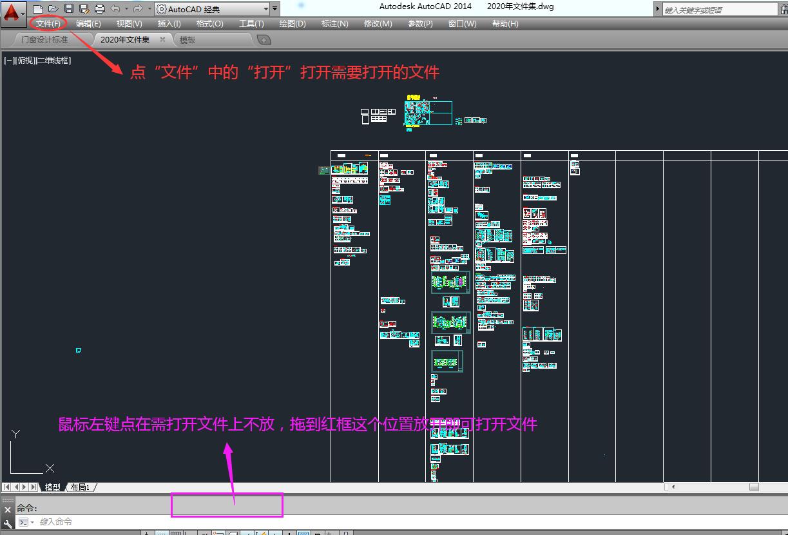This screenshot has height=535, width=788.
Task: Jump to last layout tab arrow
Action: pyautogui.click(x=34, y=487)
